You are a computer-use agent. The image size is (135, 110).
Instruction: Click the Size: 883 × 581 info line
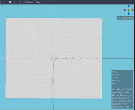(122, 89)
